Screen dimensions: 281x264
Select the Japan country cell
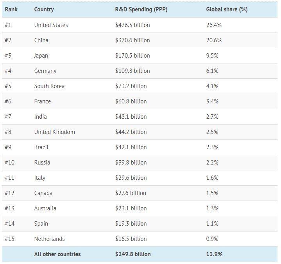click(x=41, y=56)
